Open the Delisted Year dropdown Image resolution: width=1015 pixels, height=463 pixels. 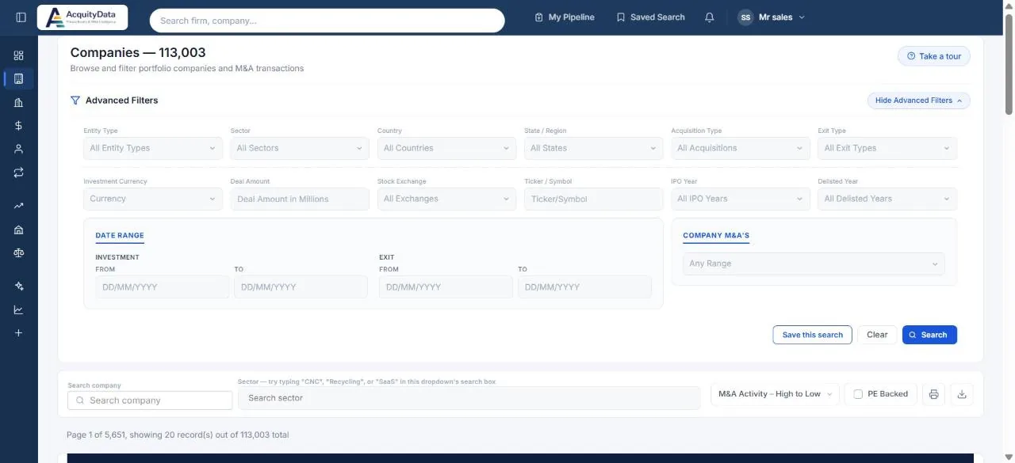887,199
